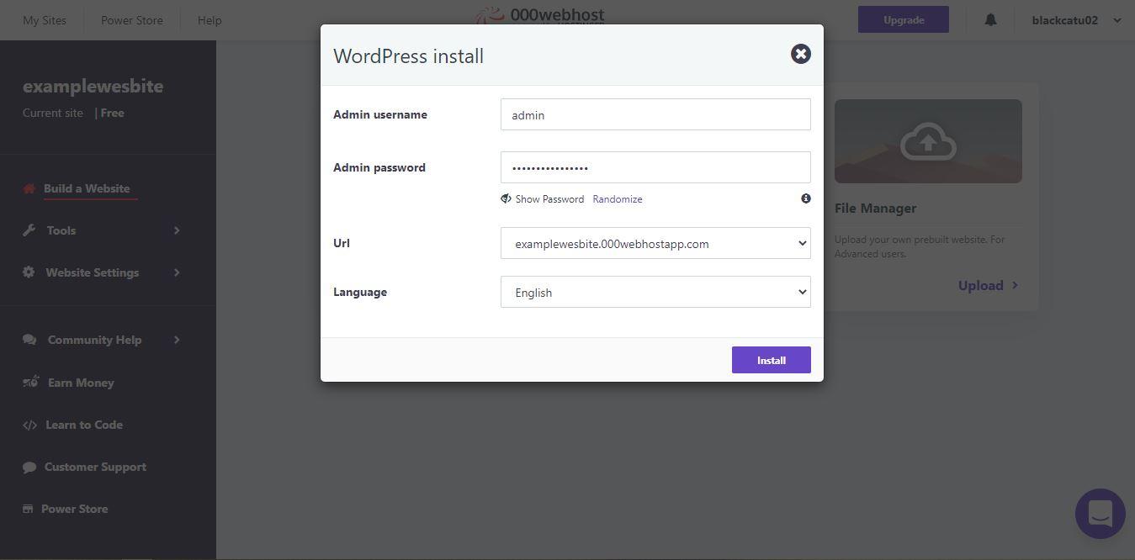Expand the Tools chevron
This screenshot has width=1135, height=560.
click(x=177, y=230)
